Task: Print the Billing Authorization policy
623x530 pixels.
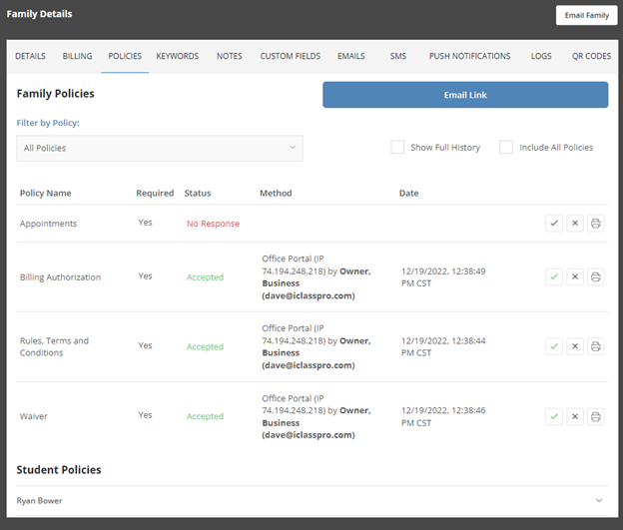Action: [596, 276]
